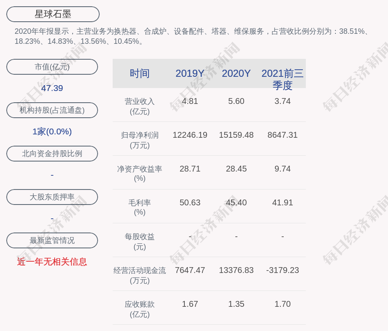Click the 净资产收益率(%) row label
Image resolution: width=388 pixels, height=331 pixels.
140,174
